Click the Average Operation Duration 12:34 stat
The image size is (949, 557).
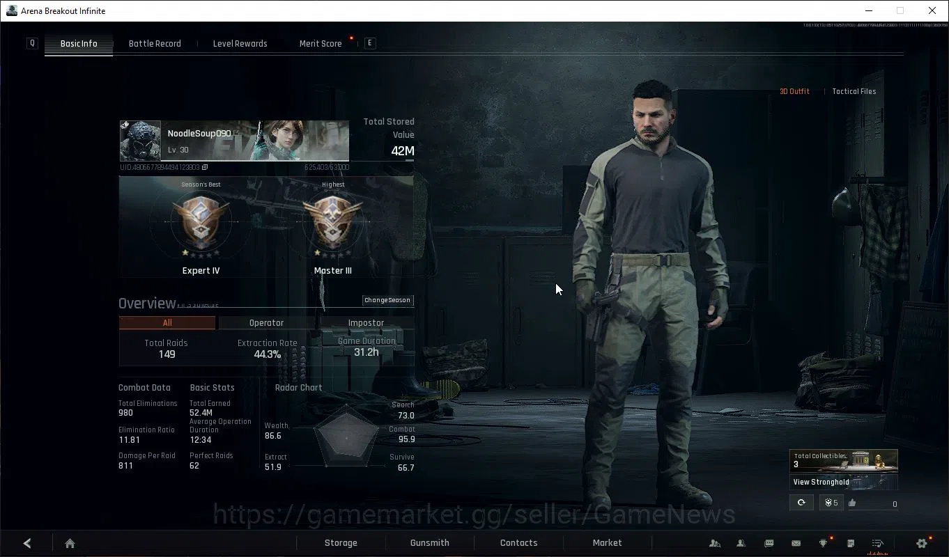tap(220, 431)
